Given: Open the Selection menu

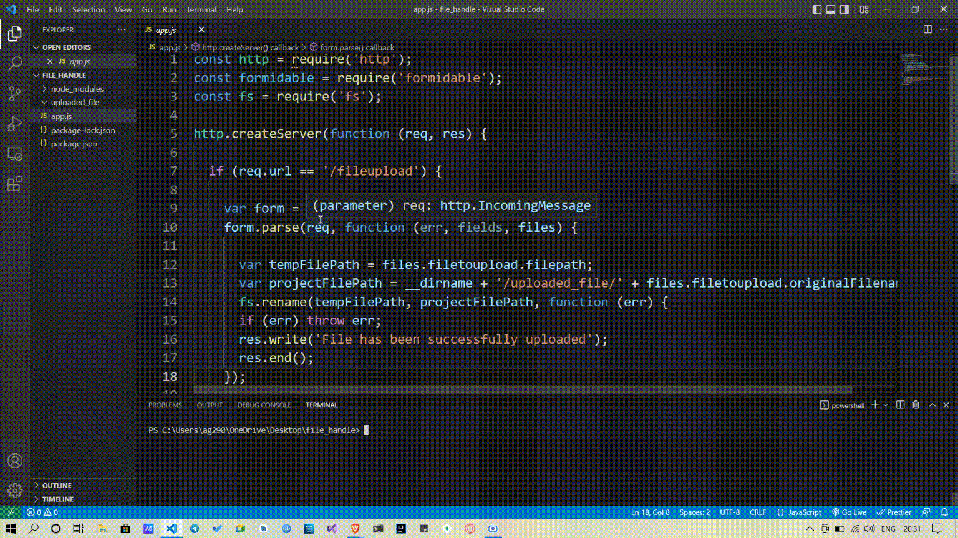Looking at the screenshot, I should point(89,9).
